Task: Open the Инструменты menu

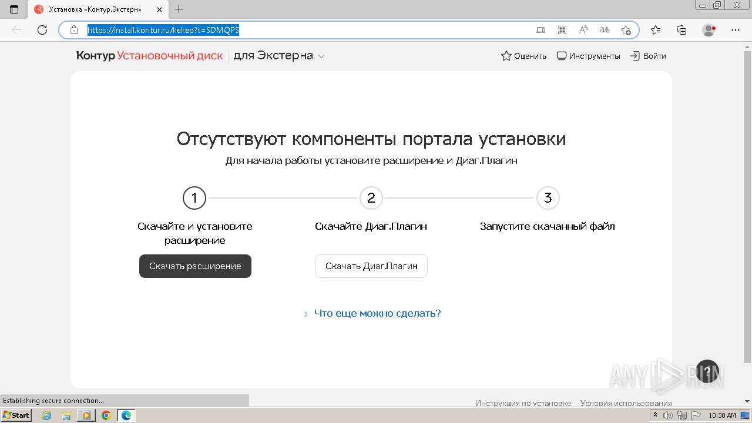Action: [588, 56]
